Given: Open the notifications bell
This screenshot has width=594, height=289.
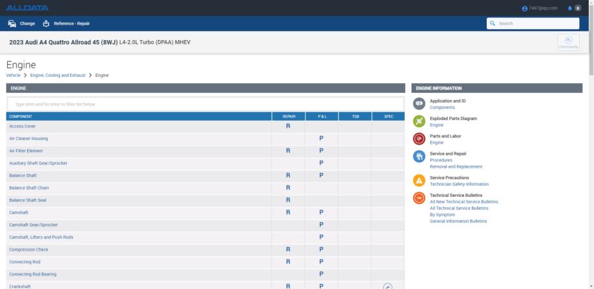Looking at the screenshot, I should 569,8.
